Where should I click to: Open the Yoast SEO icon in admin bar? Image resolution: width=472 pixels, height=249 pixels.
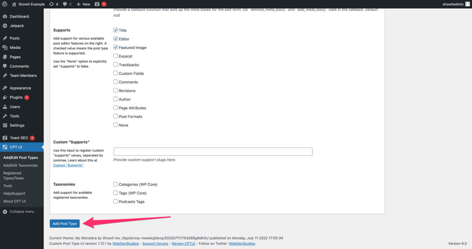(97, 4)
